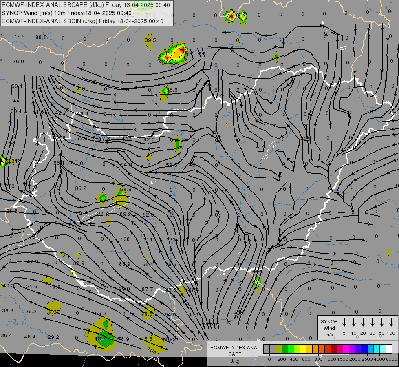Click the map value 36.2

point(81,188)
